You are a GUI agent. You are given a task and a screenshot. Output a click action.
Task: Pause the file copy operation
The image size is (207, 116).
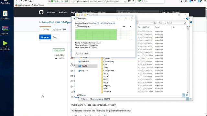124,26
